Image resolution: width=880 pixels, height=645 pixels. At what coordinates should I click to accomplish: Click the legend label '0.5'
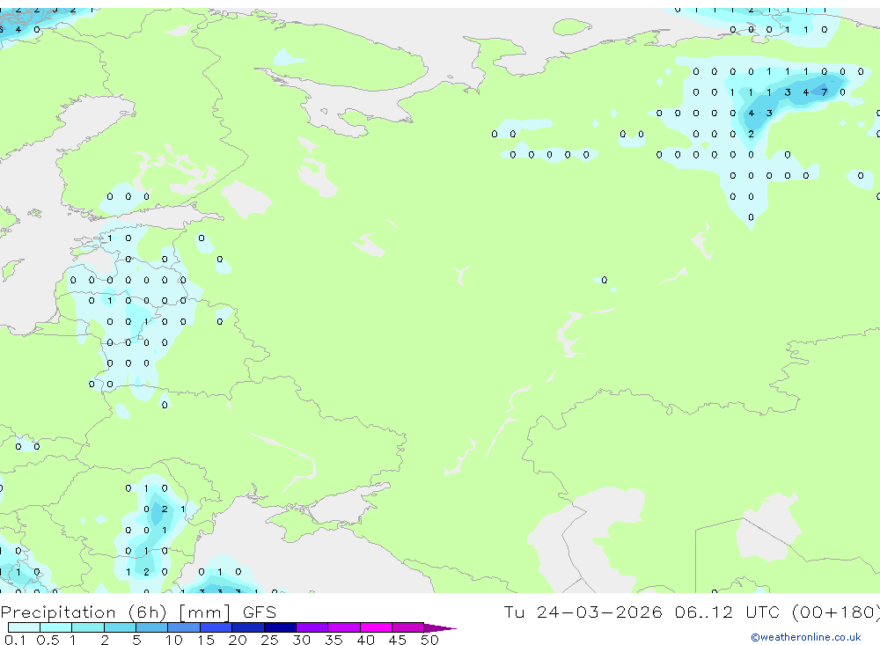coord(48,640)
